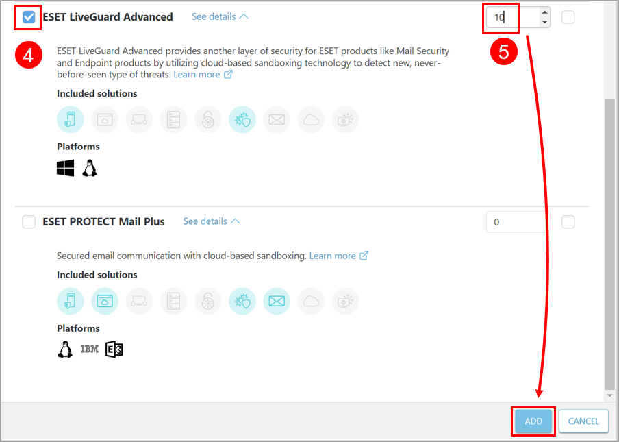Select server rack icon in LiveGuard Advanced solutions
This screenshot has width=619, height=442.
(173, 119)
